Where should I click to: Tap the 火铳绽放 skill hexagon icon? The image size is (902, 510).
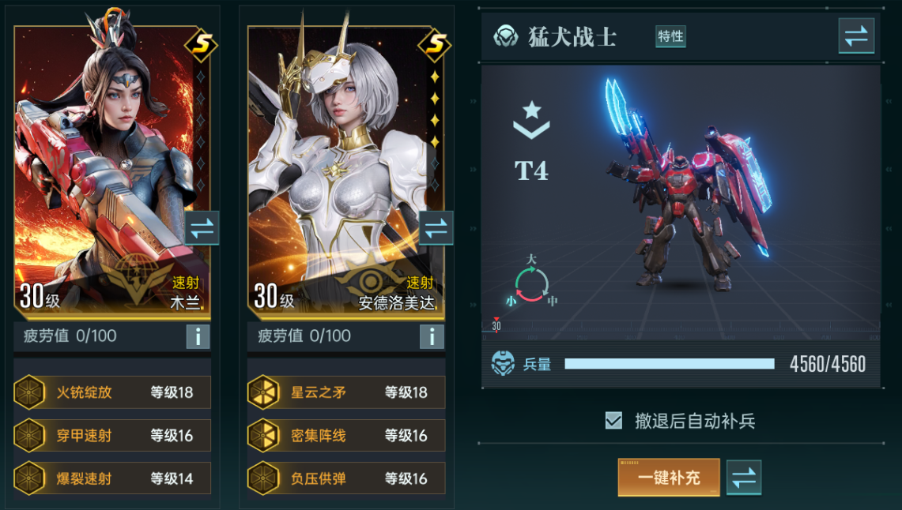(x=29, y=392)
